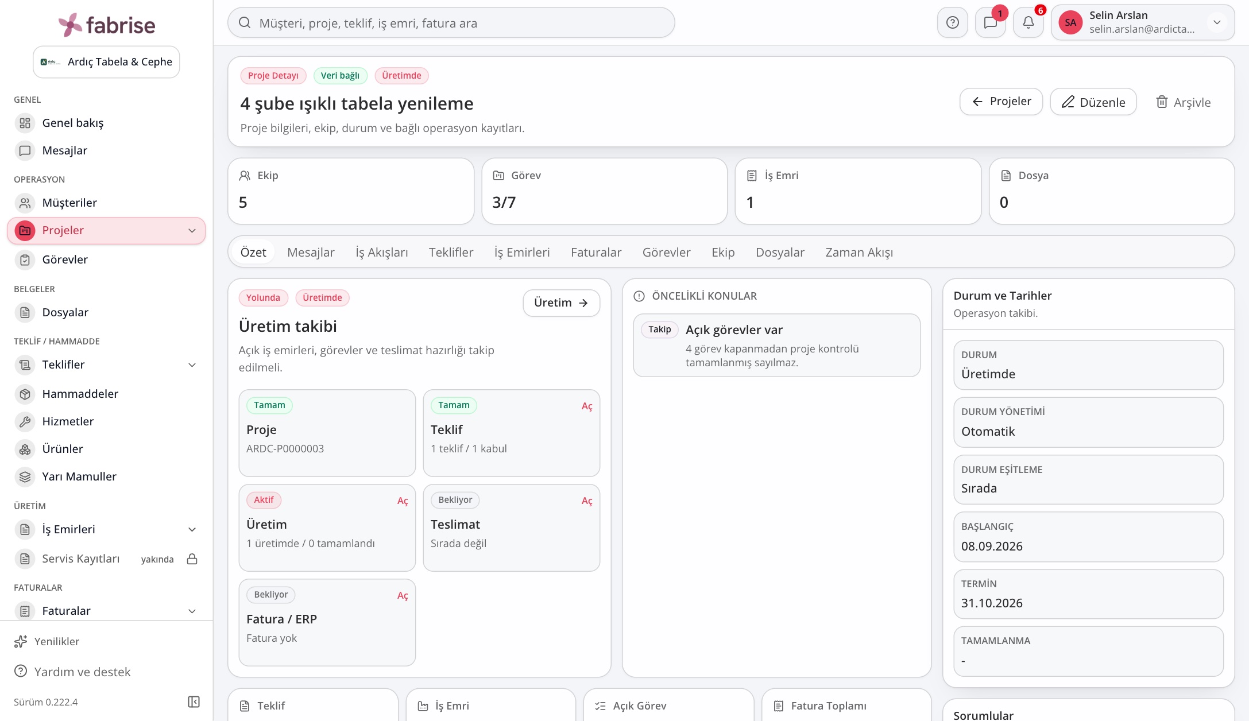The image size is (1249, 721).
Task: Open the Dosyalar tab in project
Action: point(780,252)
